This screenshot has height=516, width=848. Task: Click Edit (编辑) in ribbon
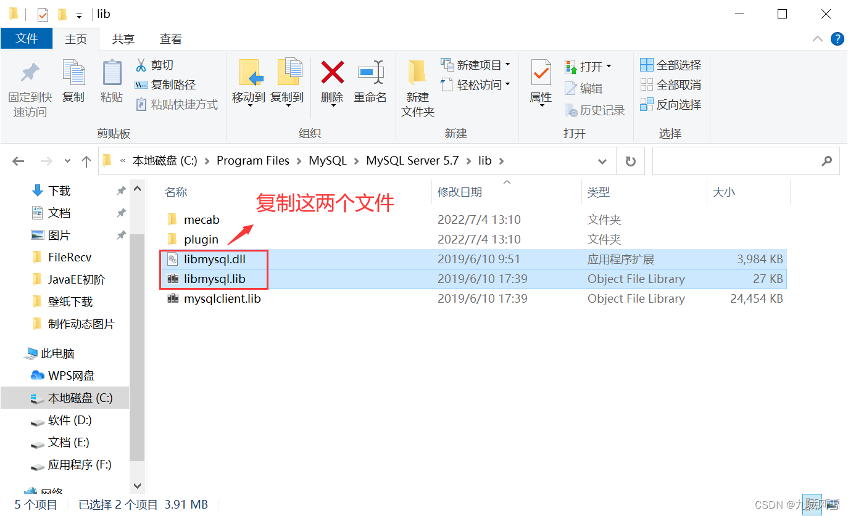click(584, 88)
